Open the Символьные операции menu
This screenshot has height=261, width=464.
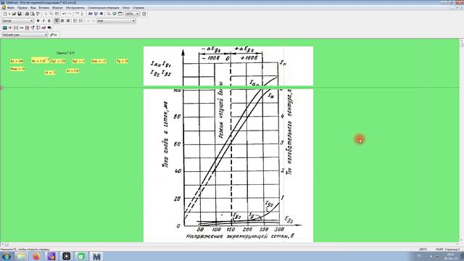coord(103,7)
